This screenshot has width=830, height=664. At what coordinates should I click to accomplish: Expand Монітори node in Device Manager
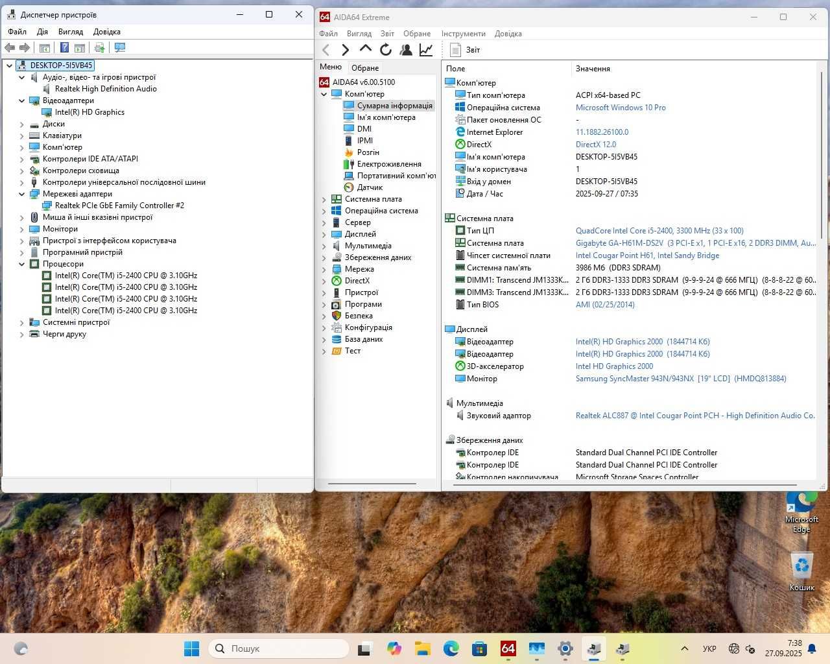[21, 229]
